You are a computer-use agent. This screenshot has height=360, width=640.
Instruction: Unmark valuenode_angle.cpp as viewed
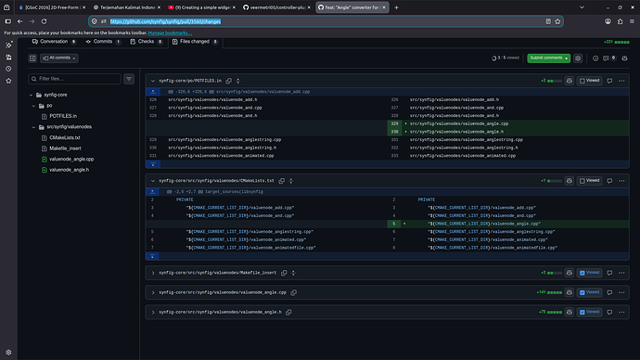coord(590,292)
